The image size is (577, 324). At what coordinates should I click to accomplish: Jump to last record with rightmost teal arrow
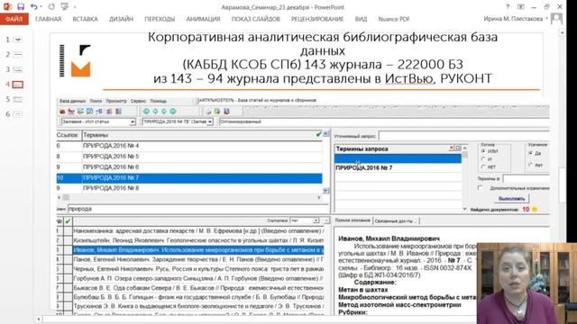tap(173, 111)
